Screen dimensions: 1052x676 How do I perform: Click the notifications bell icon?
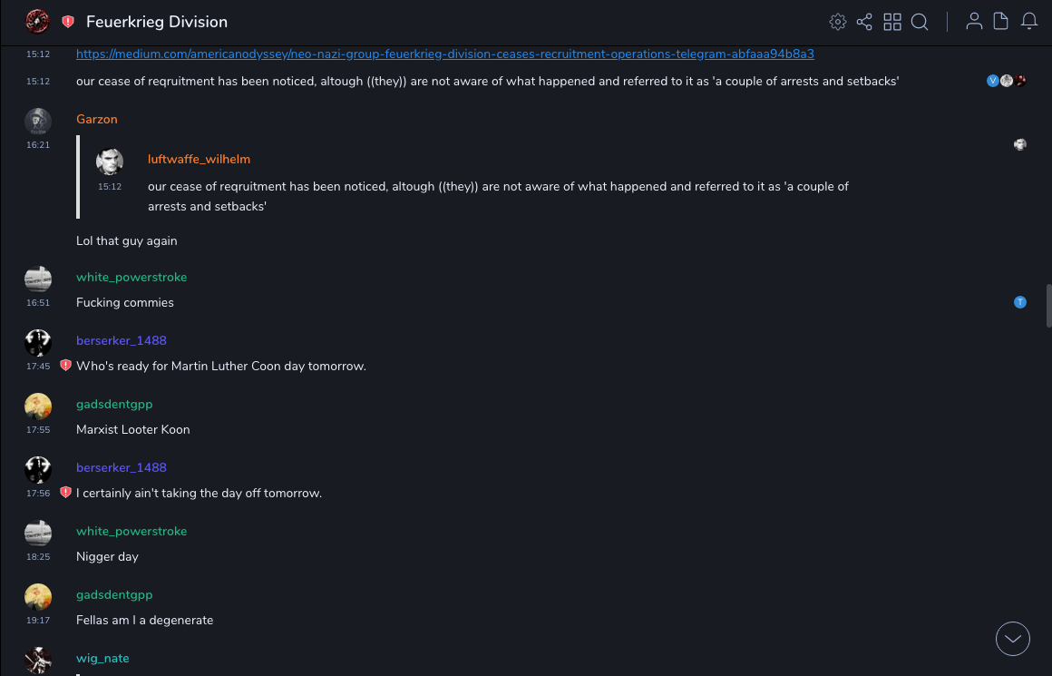(1029, 22)
